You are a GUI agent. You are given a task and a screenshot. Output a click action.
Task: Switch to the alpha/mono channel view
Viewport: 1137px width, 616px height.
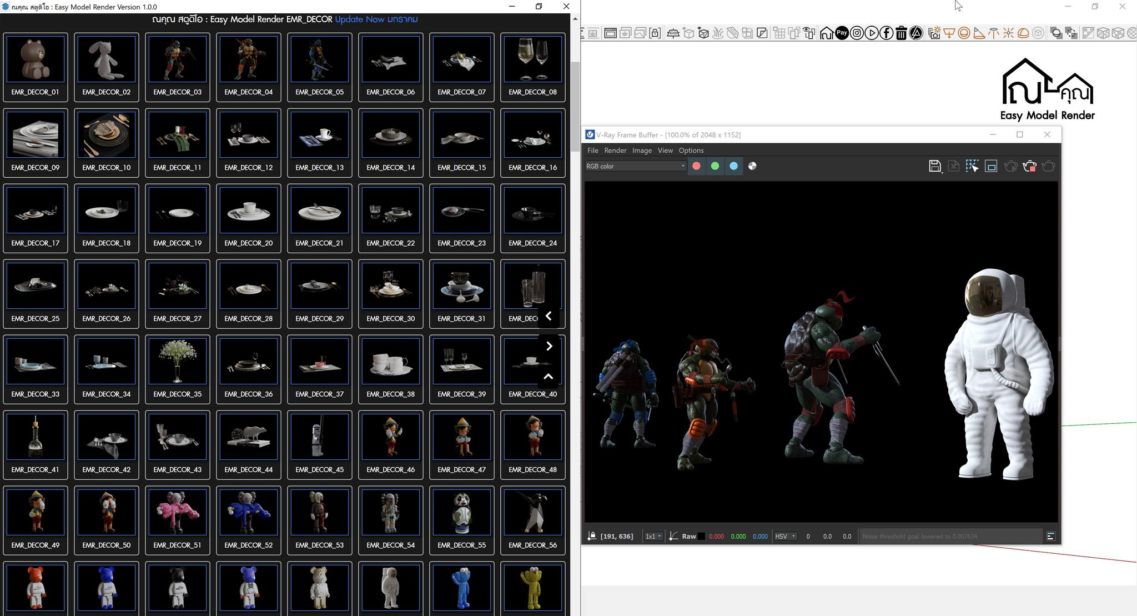[752, 166]
